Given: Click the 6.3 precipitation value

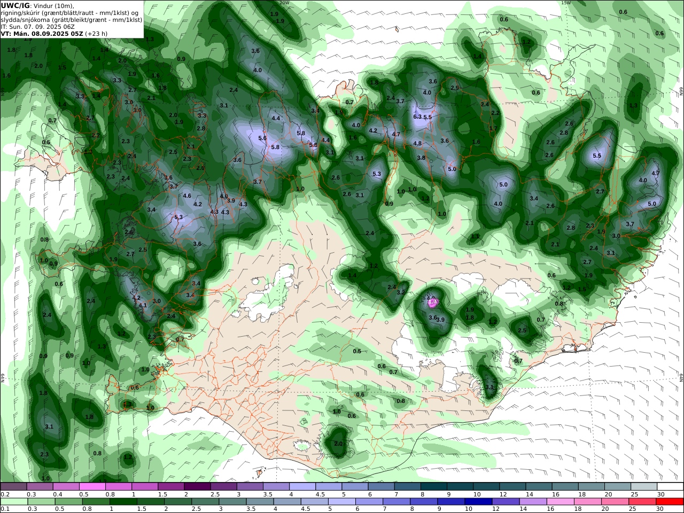Looking at the screenshot, I should pyautogui.click(x=417, y=116).
